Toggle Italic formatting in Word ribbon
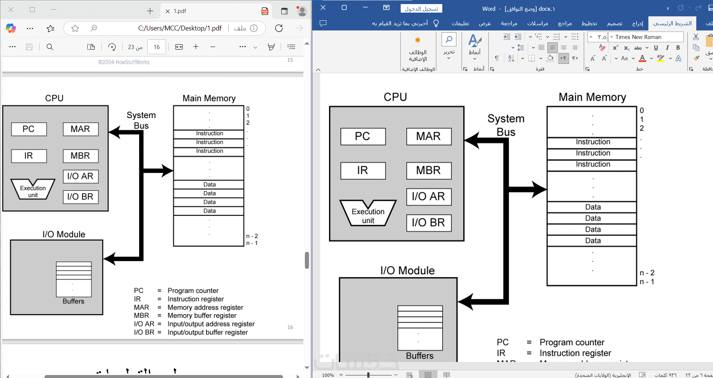The width and height of the screenshot is (713, 378). coord(667,48)
